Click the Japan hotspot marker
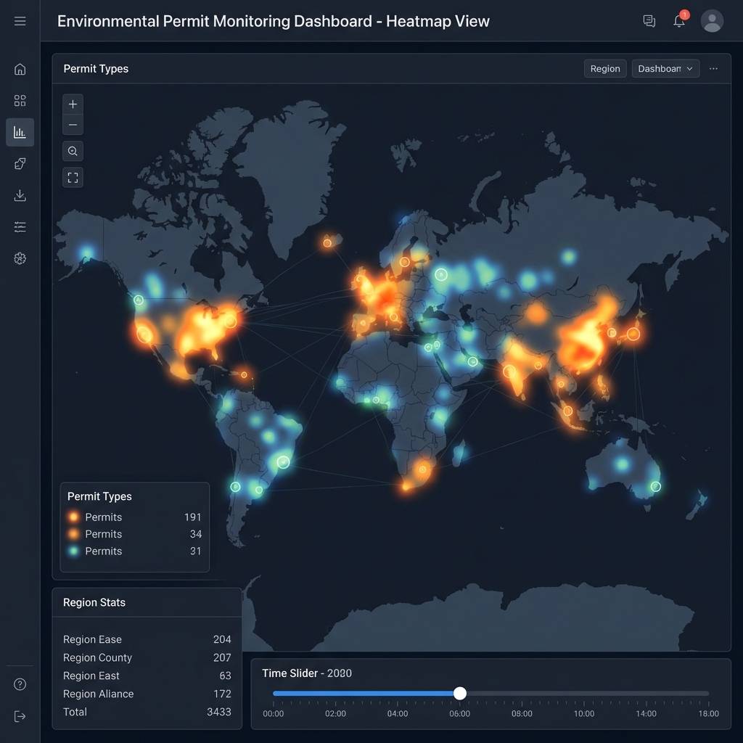 pyautogui.click(x=633, y=334)
